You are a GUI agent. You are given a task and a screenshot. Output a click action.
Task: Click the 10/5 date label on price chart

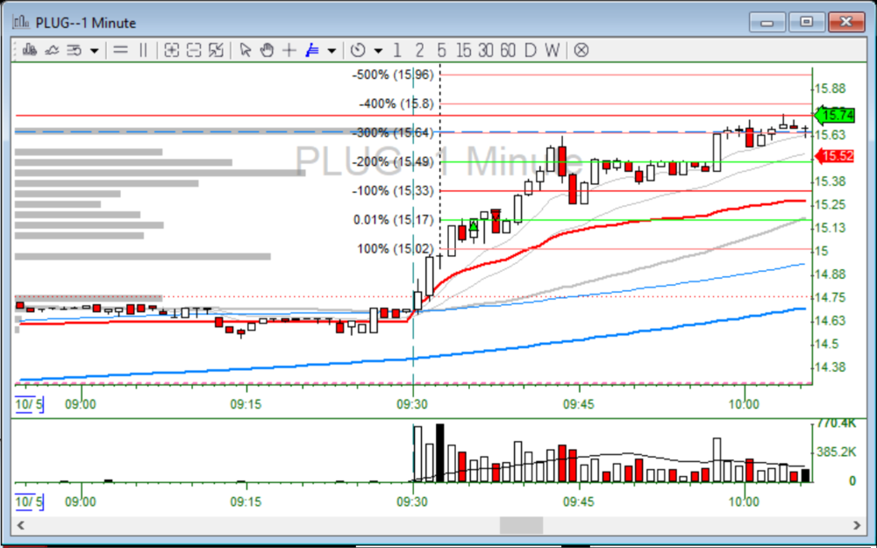(29, 404)
